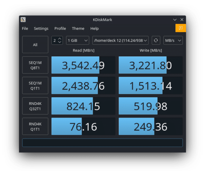The image size is (205, 175).
Task: Start the RND4K Q32T1 benchmark
Action: tap(35, 106)
